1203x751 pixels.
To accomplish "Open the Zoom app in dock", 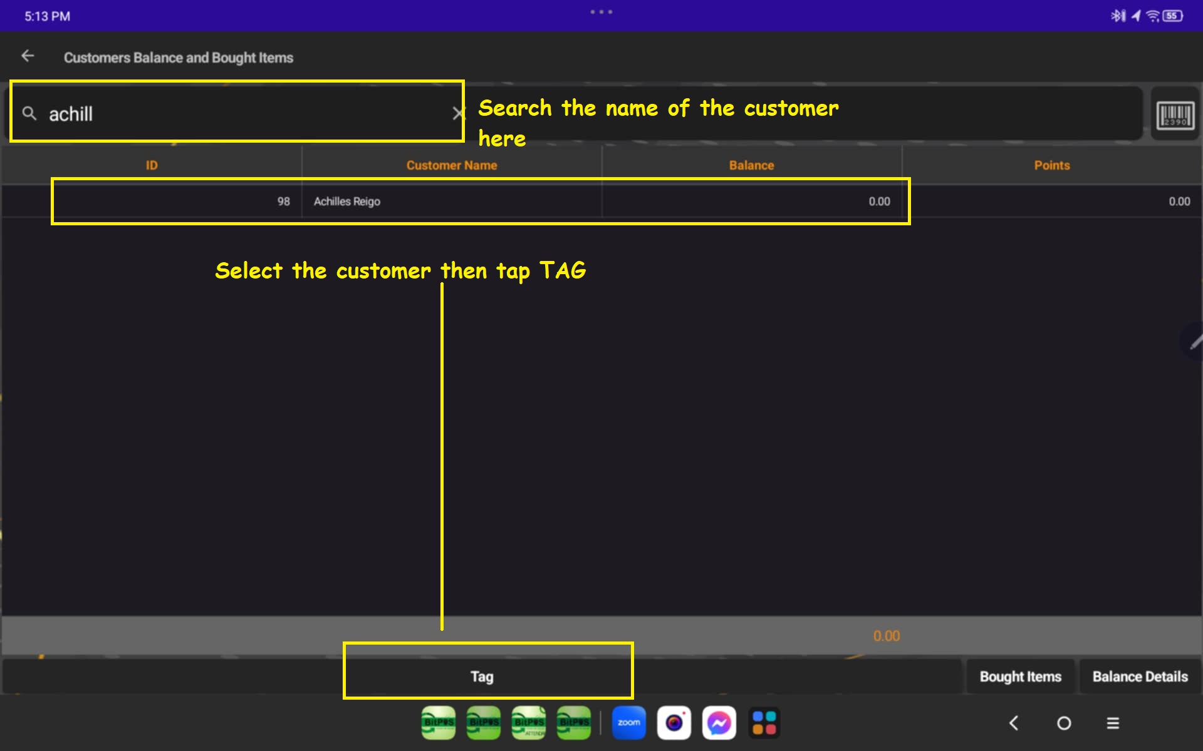I will tap(628, 723).
